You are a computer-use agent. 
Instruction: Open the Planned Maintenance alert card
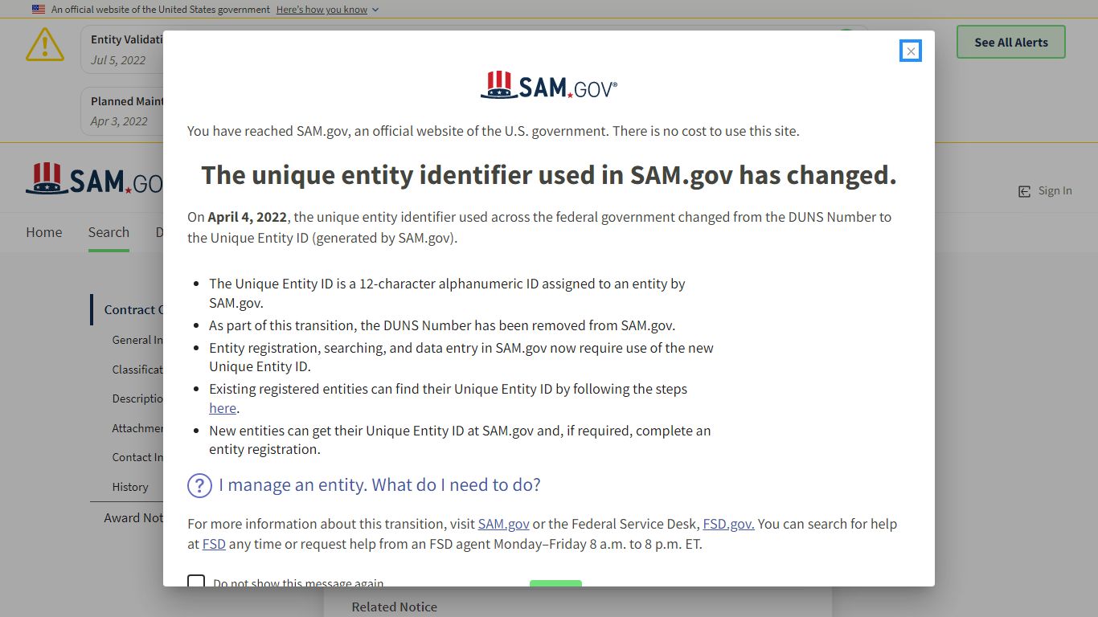(x=122, y=111)
